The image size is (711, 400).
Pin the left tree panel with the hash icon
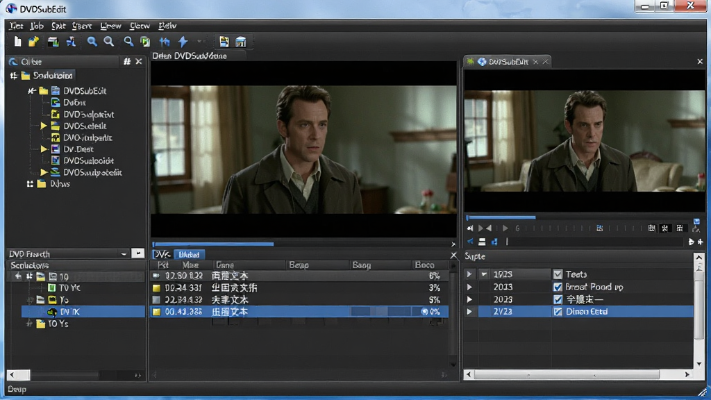127,61
